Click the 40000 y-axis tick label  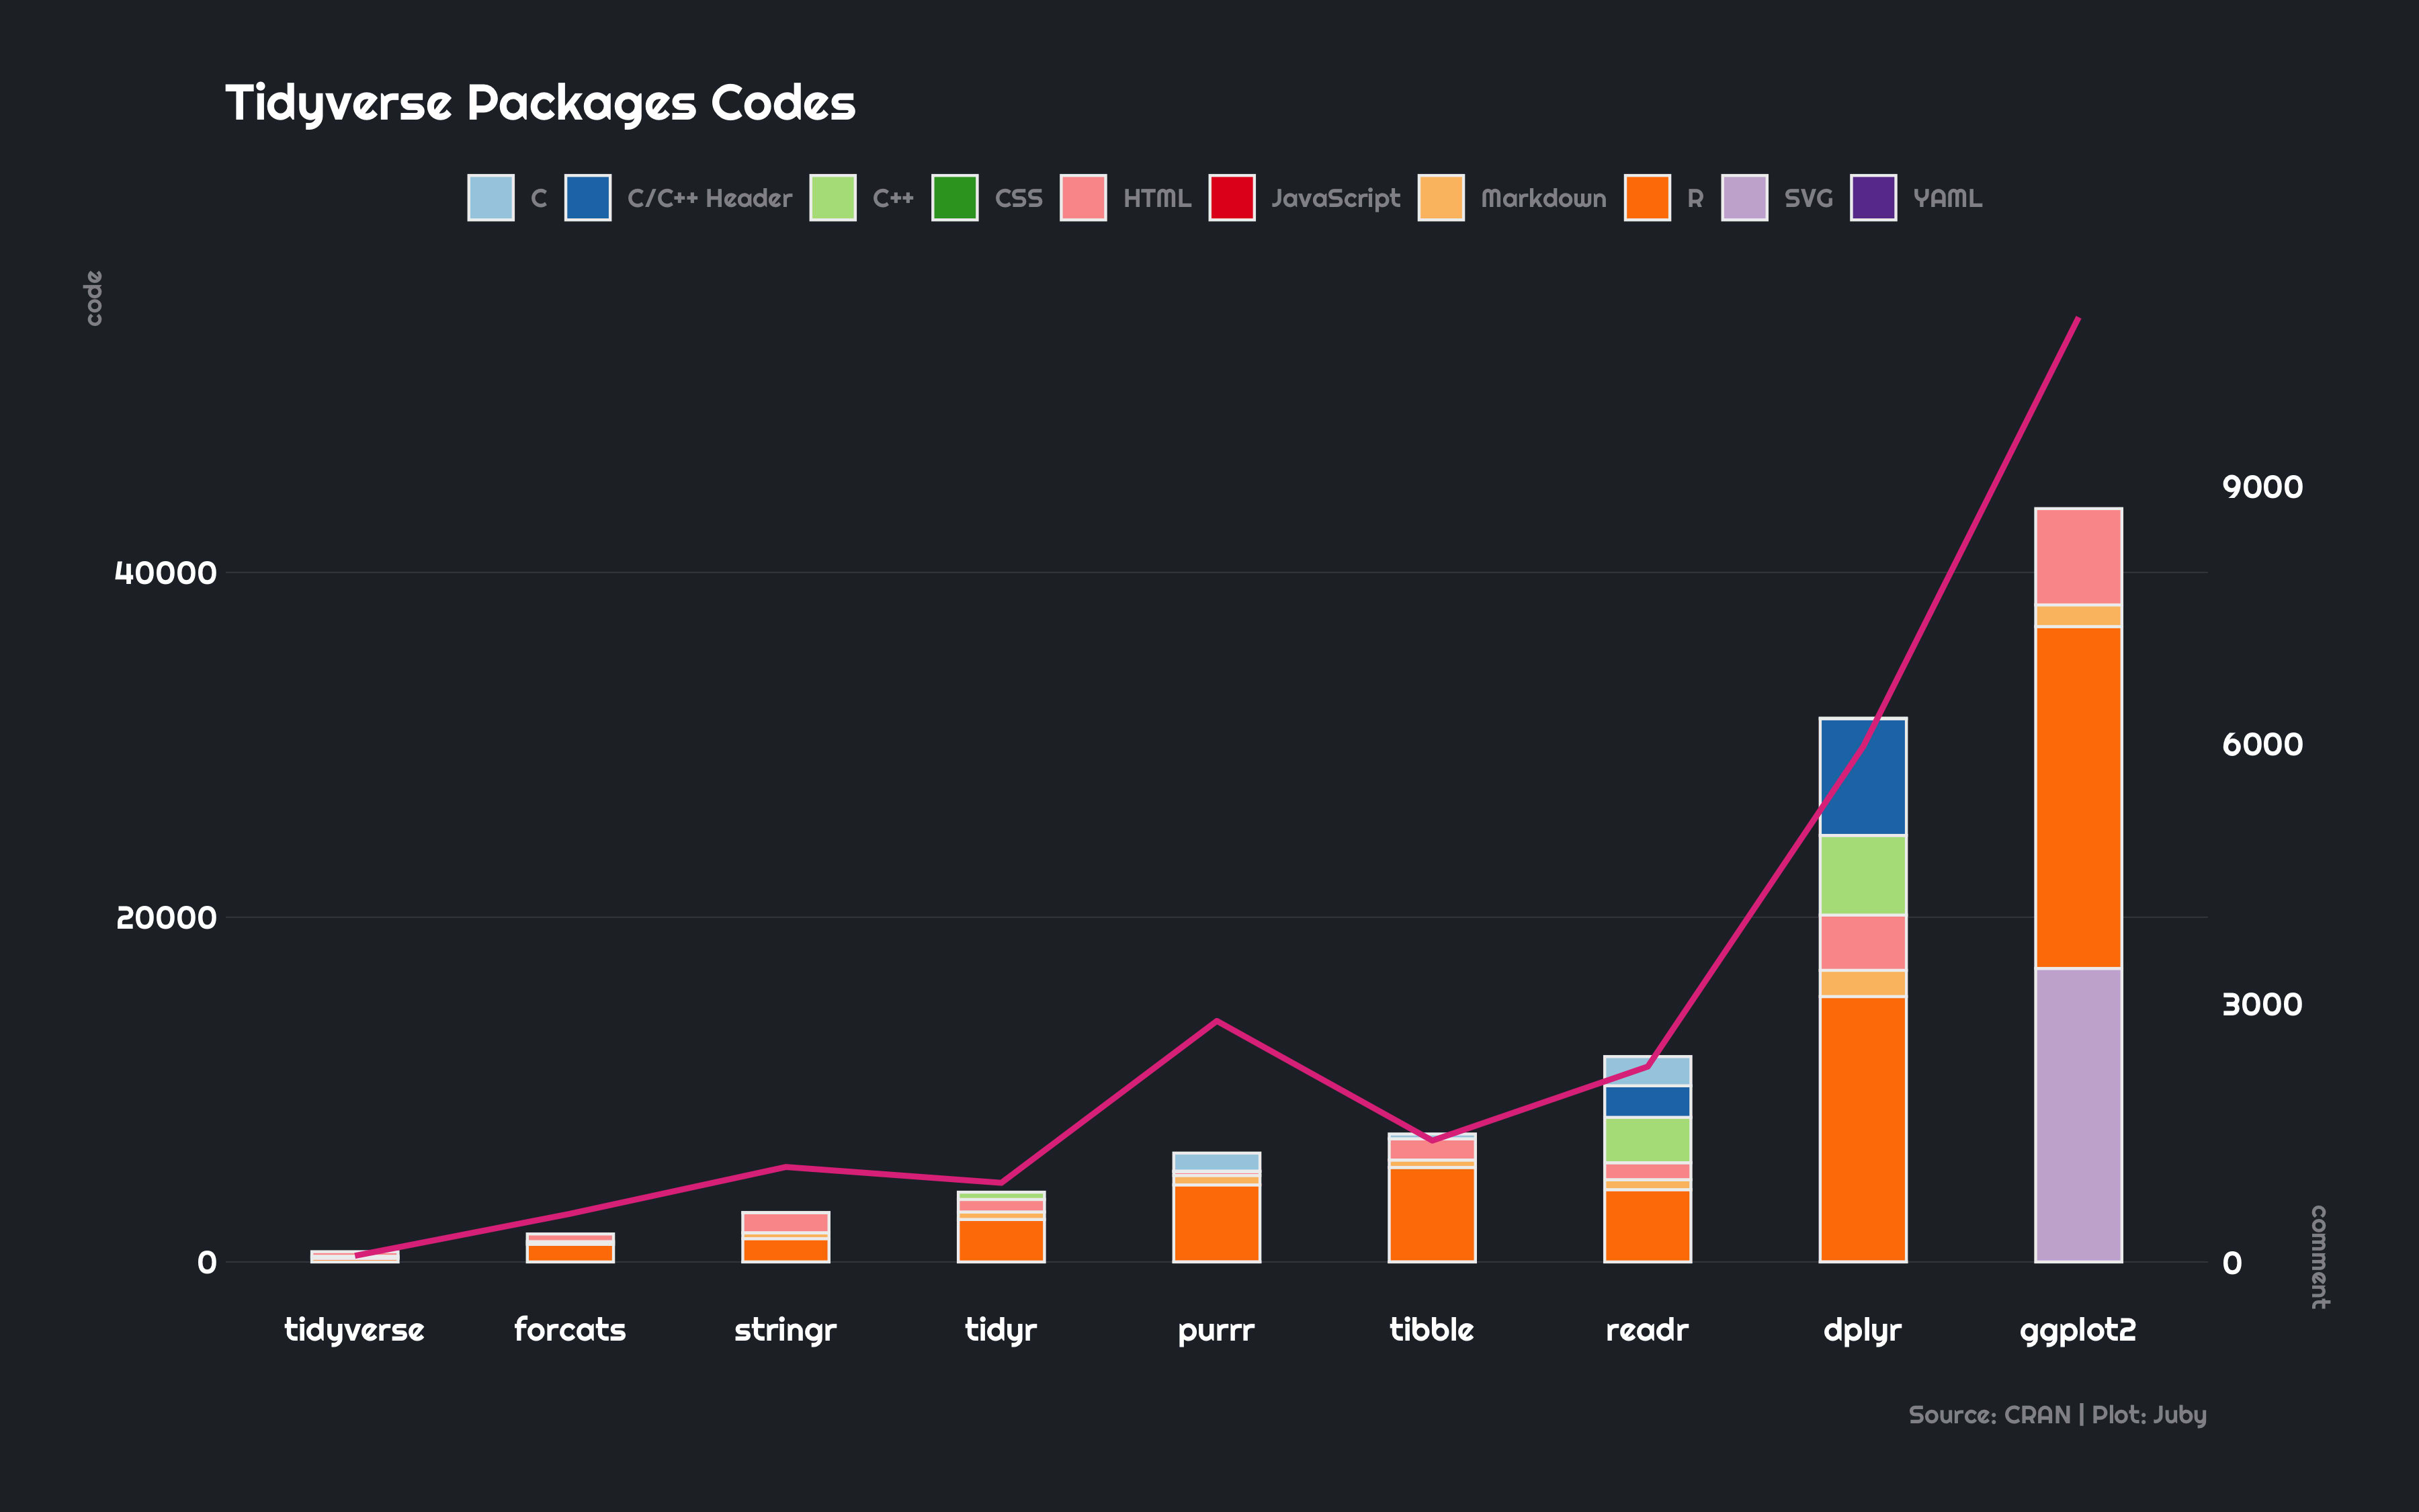(165, 573)
